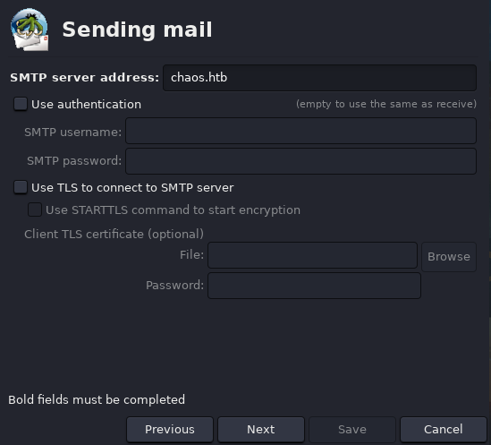Click the Claws Mail logo icon
The image size is (491, 445).
pyautogui.click(x=30, y=30)
